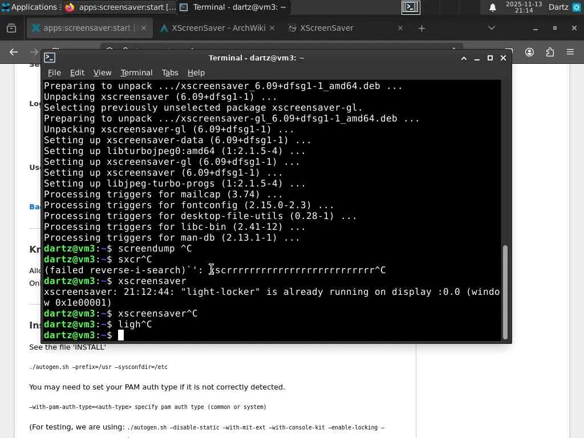The width and height of the screenshot is (584, 438).
Task: Close the Terminal window
Action: click(x=503, y=58)
